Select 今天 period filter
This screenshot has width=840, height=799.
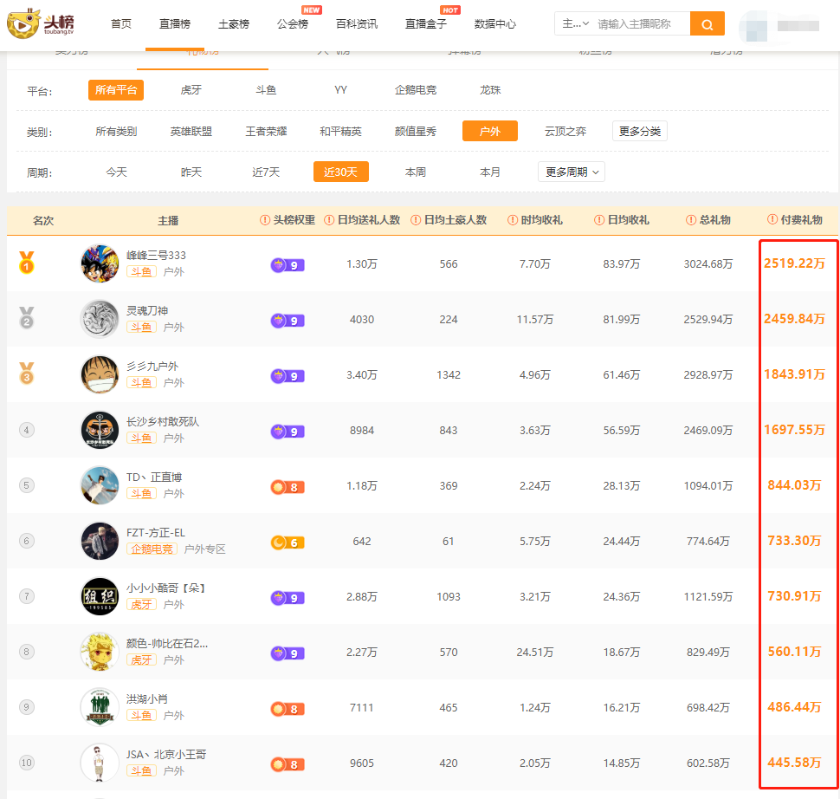click(x=116, y=172)
